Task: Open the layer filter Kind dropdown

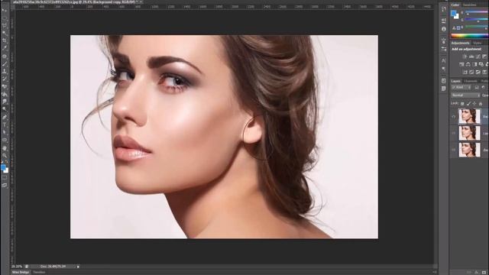Action: [x=461, y=88]
